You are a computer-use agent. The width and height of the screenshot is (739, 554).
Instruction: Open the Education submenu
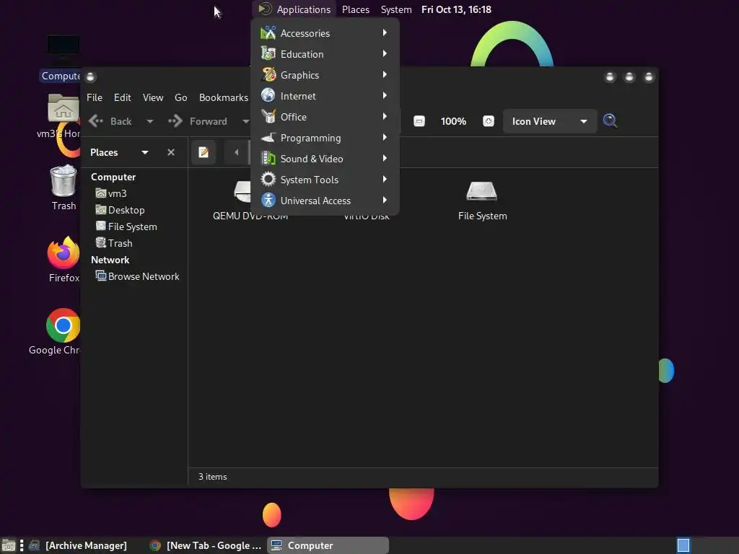(x=325, y=54)
